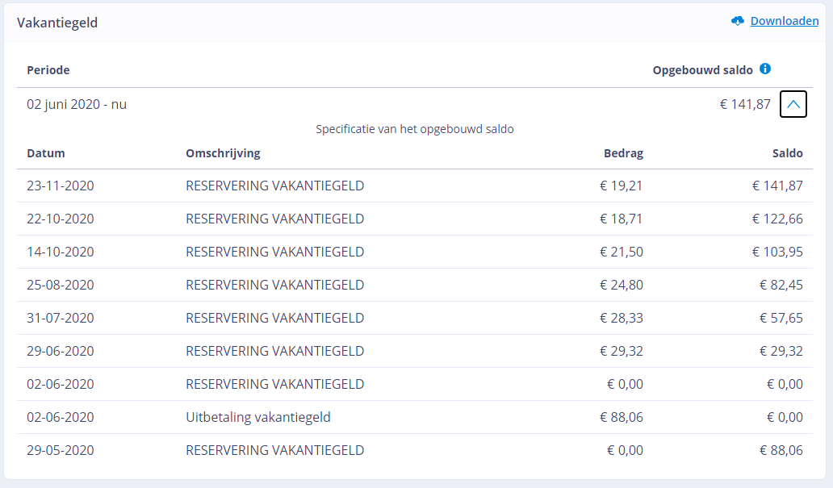
Task: Collapse the 02 juni 2020 period chevron
Action: pos(793,104)
